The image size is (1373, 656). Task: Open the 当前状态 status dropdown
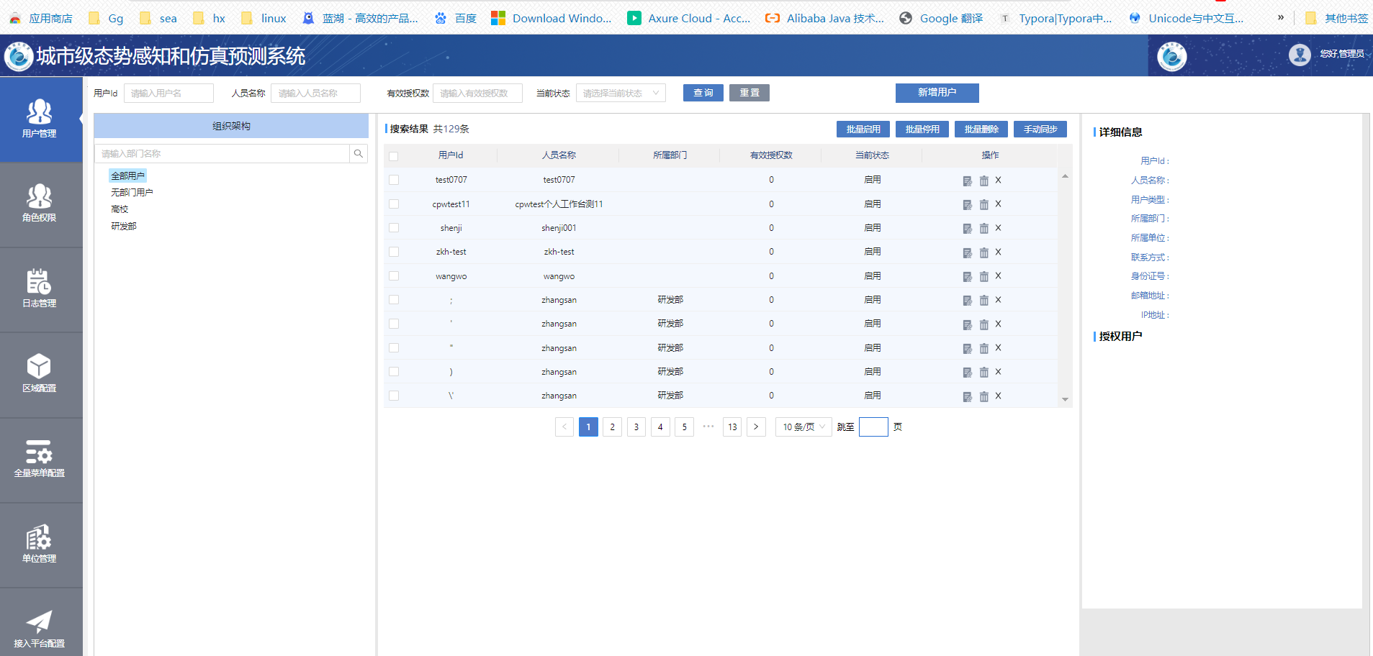tap(621, 93)
